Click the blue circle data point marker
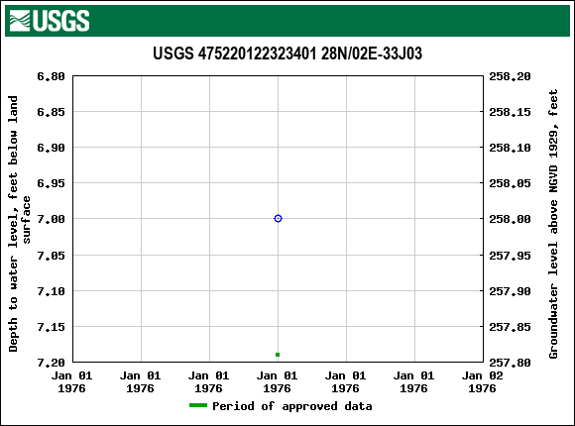This screenshot has height=426, width=575. point(278,219)
